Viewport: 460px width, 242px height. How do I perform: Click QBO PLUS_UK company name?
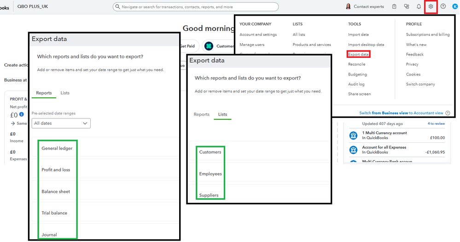(33, 6)
